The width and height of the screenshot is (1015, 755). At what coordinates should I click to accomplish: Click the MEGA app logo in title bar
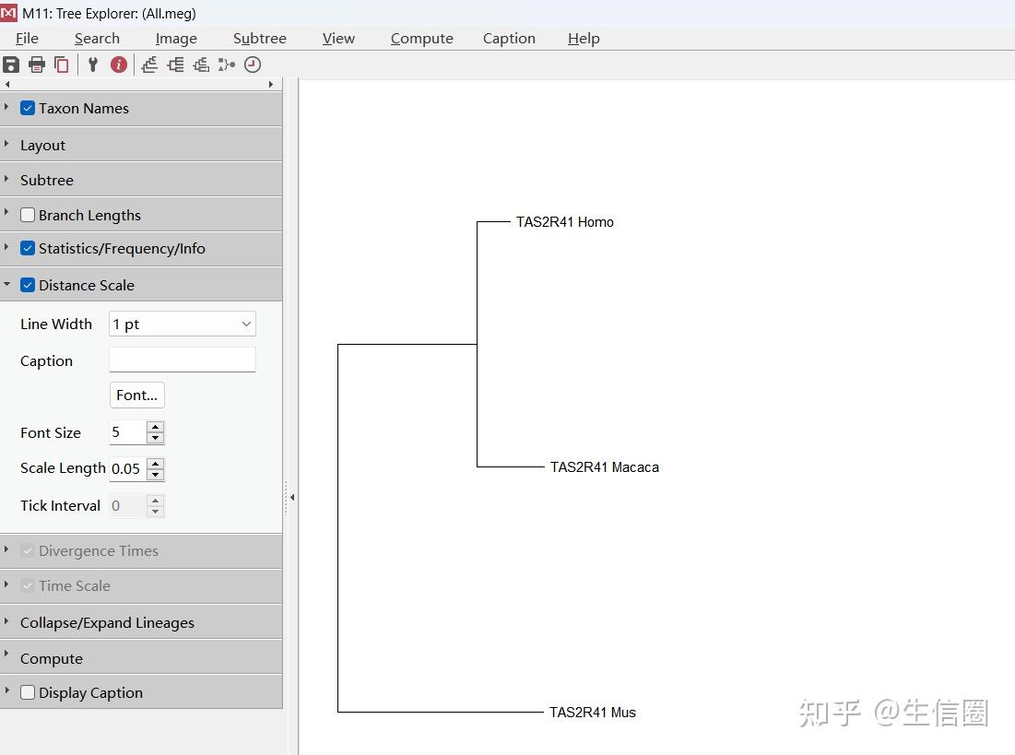[9, 12]
